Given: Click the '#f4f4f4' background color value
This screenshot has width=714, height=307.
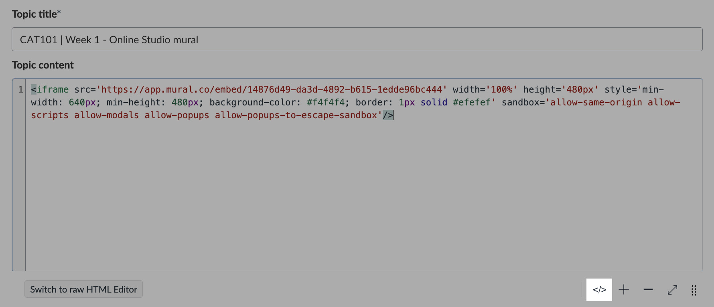Looking at the screenshot, I should [326, 102].
